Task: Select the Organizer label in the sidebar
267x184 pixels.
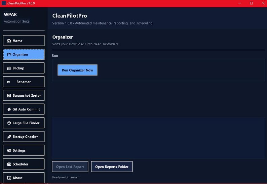Action: 21,54
